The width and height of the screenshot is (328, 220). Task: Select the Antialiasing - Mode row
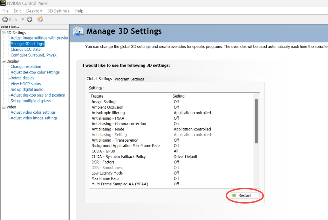(171, 129)
